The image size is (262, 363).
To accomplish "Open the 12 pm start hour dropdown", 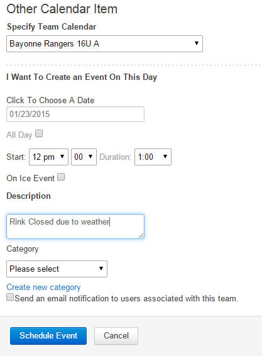I will click(x=48, y=157).
